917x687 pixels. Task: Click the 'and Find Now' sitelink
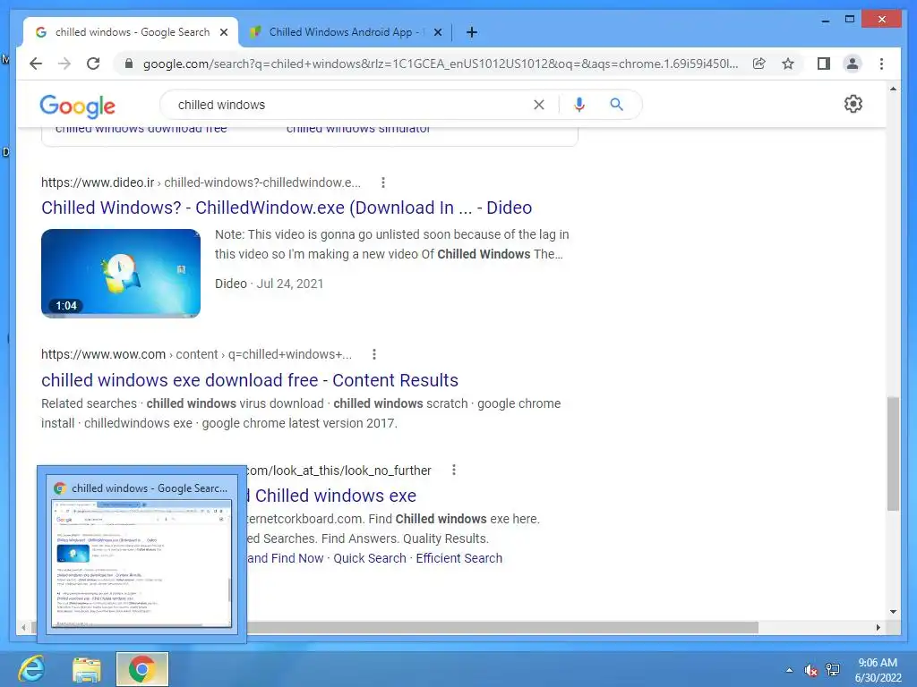click(x=286, y=558)
